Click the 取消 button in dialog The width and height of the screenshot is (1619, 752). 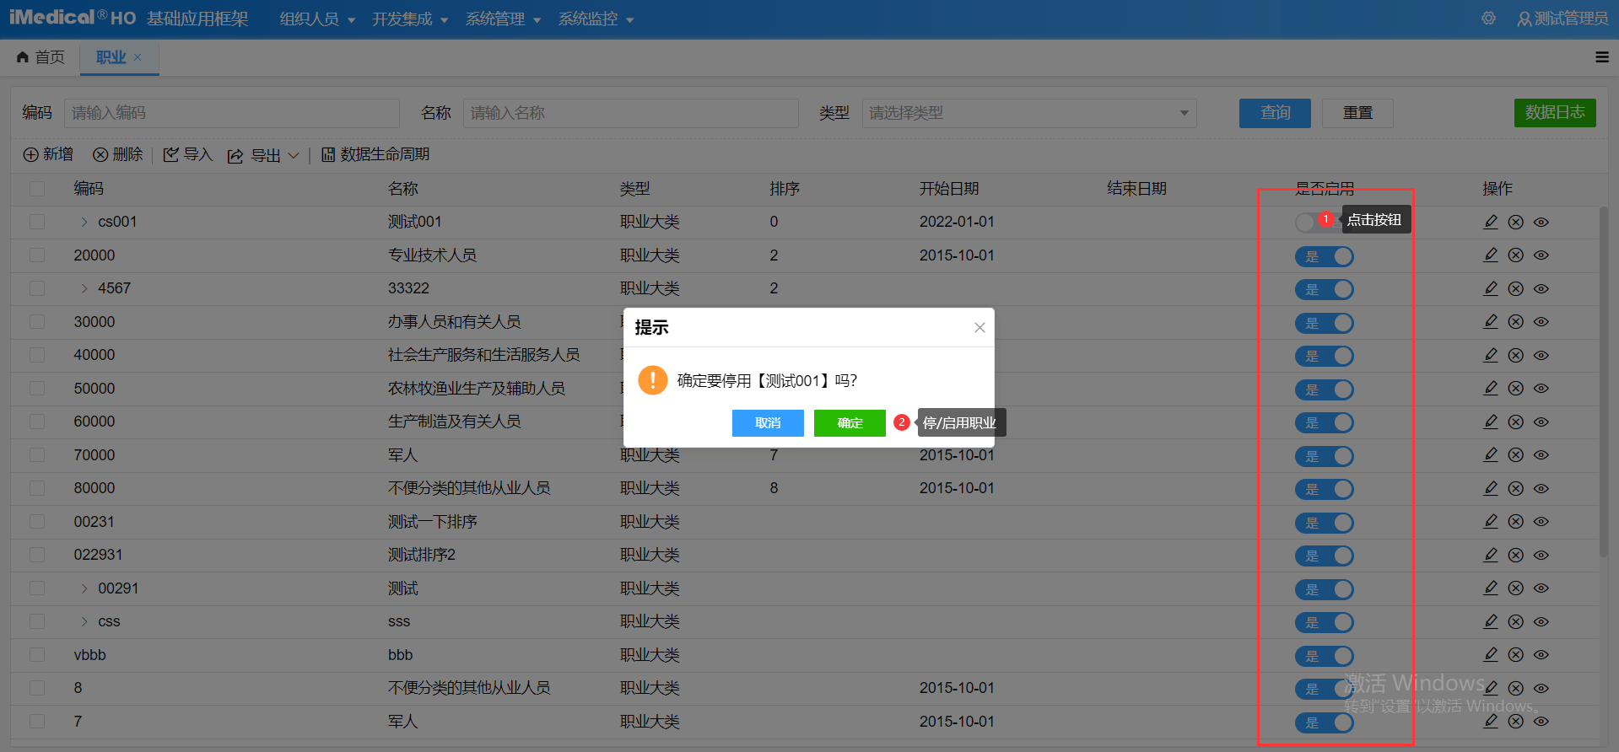pyautogui.click(x=768, y=423)
